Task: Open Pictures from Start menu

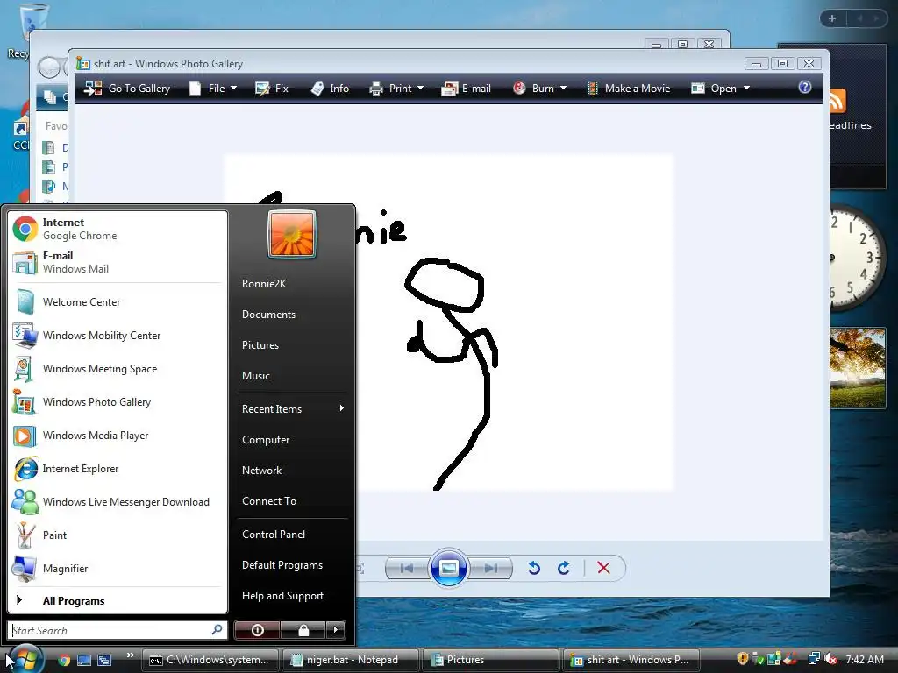Action: click(292, 345)
